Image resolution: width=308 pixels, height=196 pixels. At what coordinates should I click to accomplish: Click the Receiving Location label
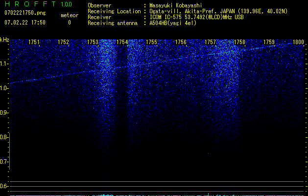114,11
